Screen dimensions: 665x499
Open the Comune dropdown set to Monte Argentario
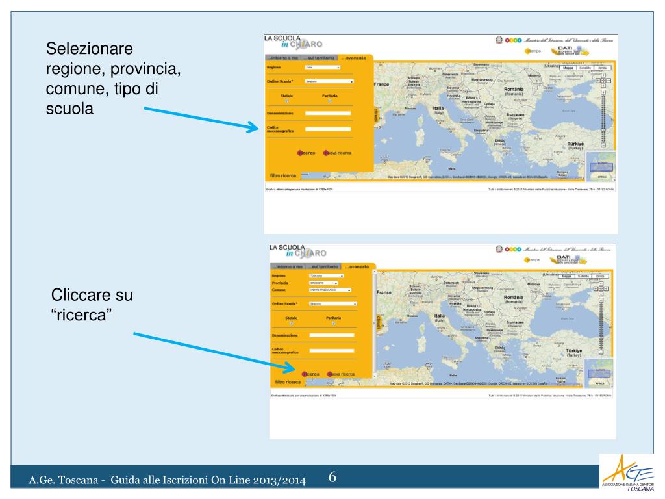331,290
